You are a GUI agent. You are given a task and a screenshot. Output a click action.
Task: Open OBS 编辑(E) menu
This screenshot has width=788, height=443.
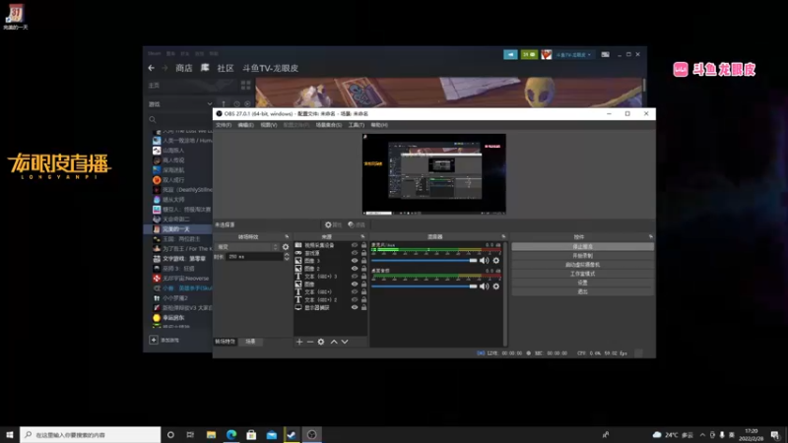[x=245, y=125]
